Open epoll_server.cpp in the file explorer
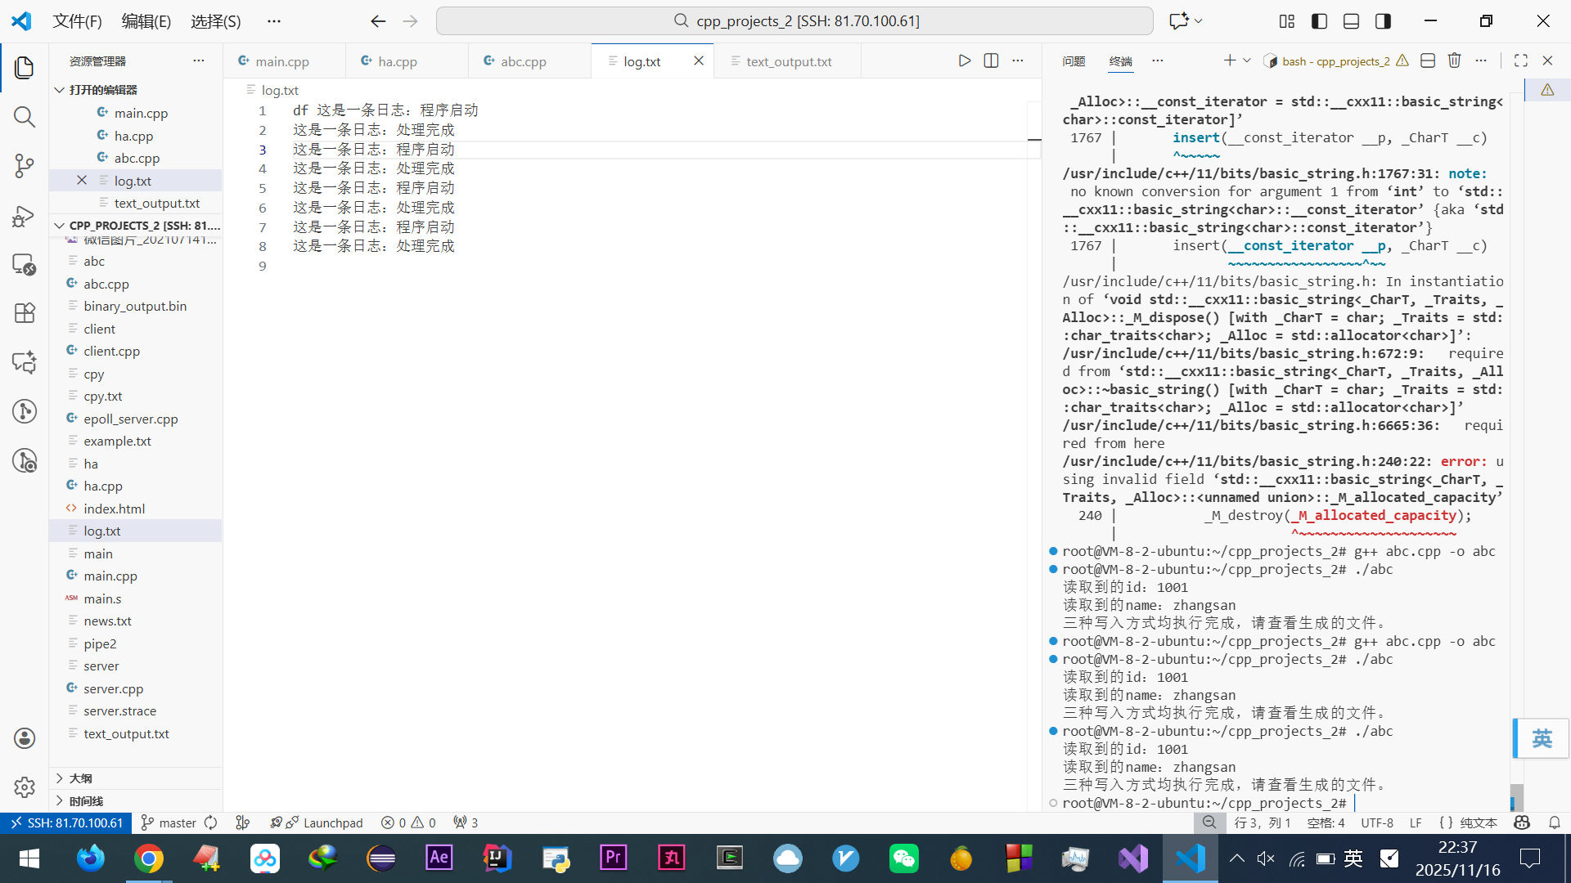The height and width of the screenshot is (883, 1571). pos(130,419)
